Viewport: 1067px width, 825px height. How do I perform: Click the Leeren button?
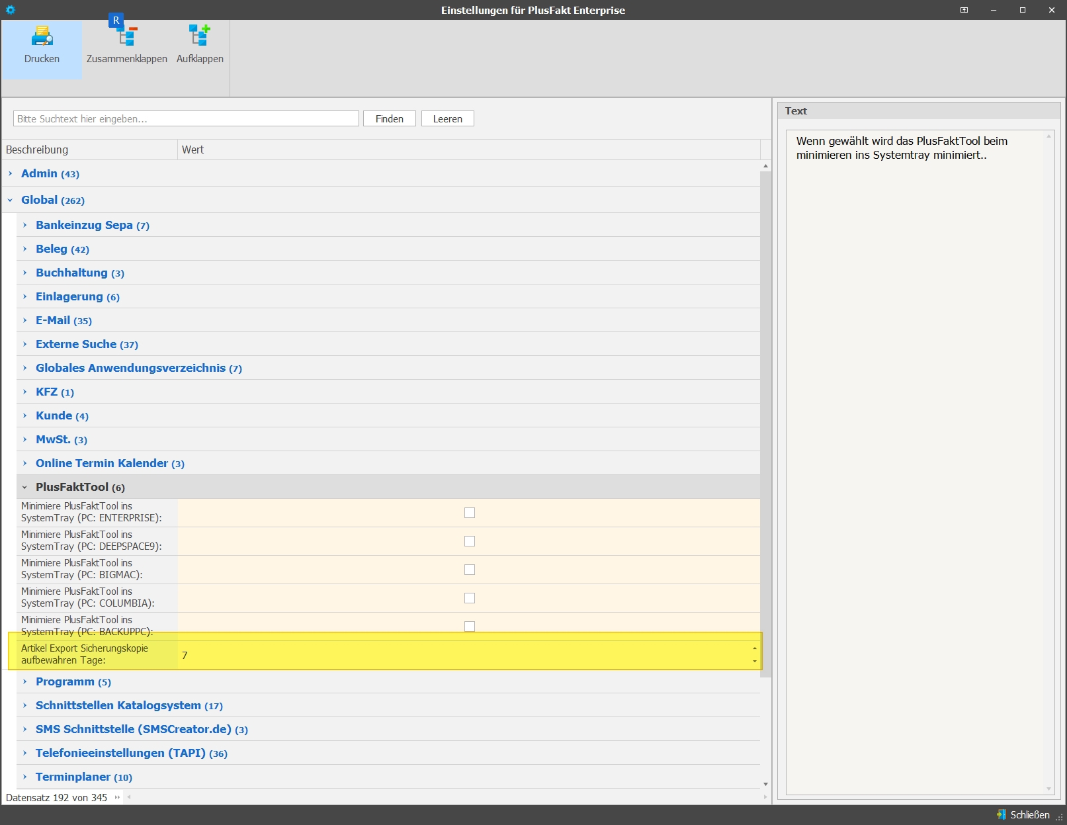(448, 118)
